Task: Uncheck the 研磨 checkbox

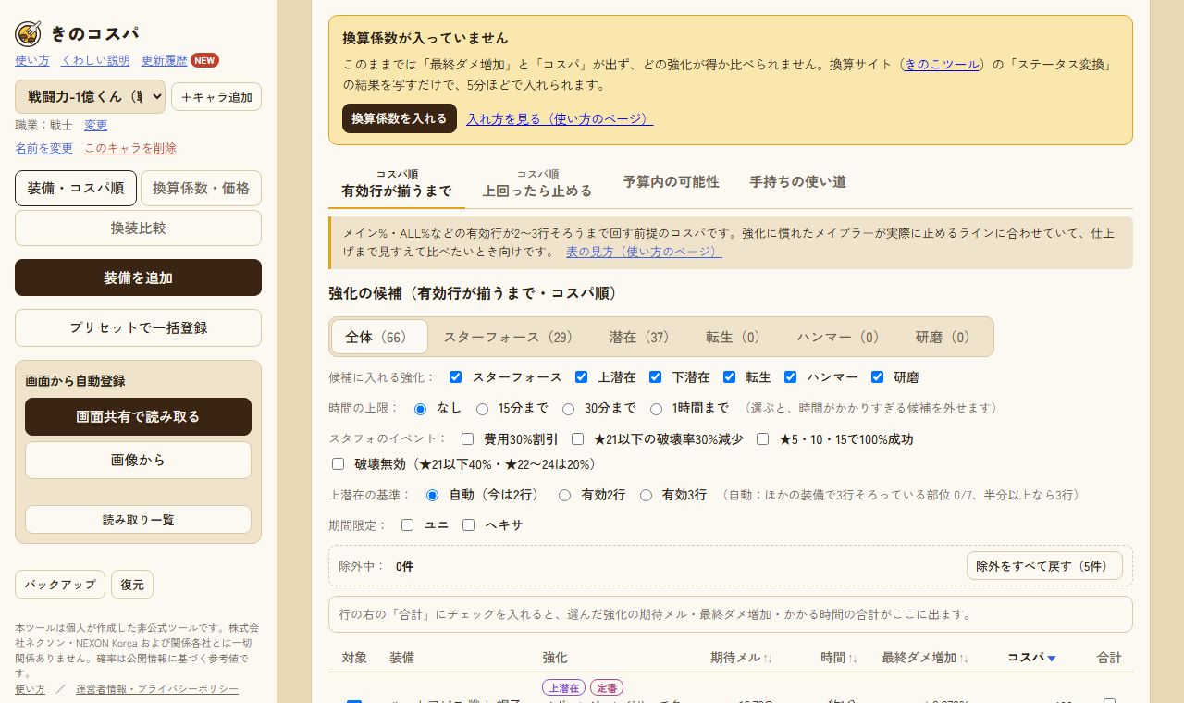Action: point(878,377)
